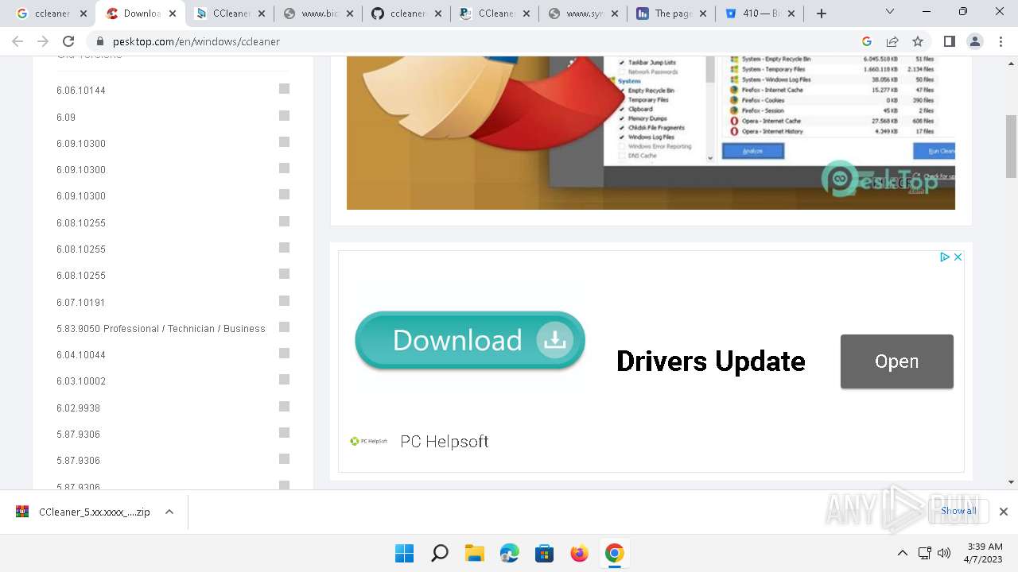Image resolution: width=1018 pixels, height=572 pixels.
Task: Close the '410 — Bi' tab
Action: point(791,14)
